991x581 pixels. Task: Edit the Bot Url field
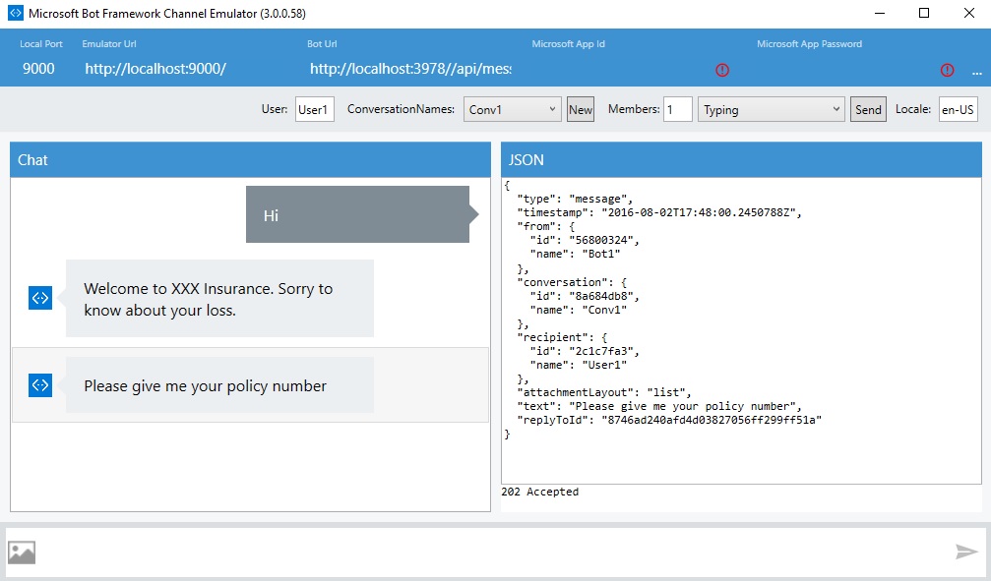point(410,69)
